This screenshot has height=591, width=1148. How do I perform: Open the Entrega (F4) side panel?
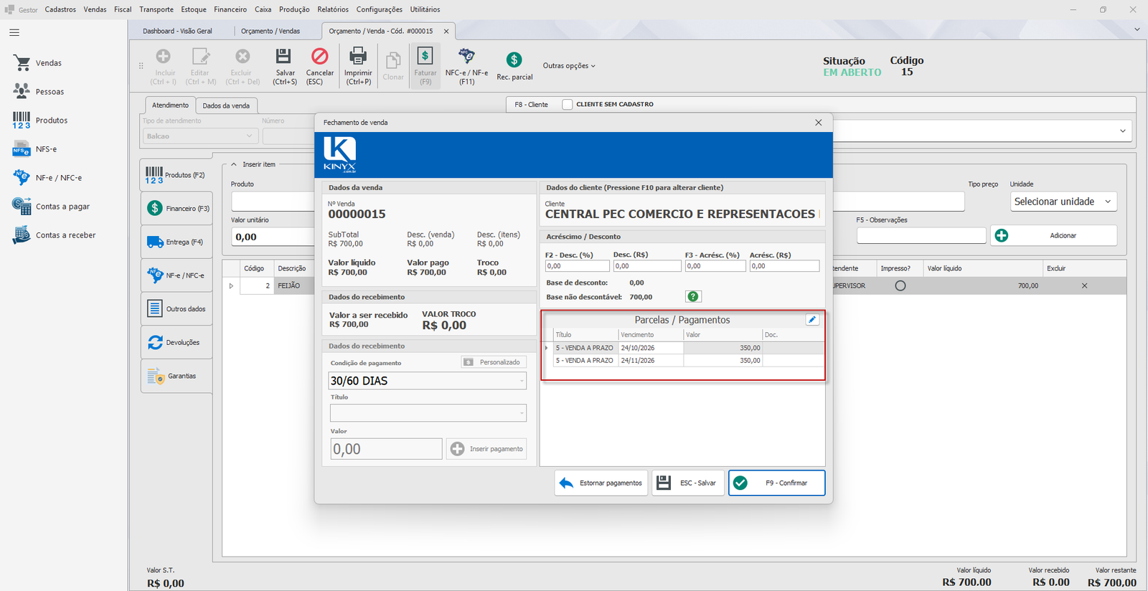[x=177, y=242]
